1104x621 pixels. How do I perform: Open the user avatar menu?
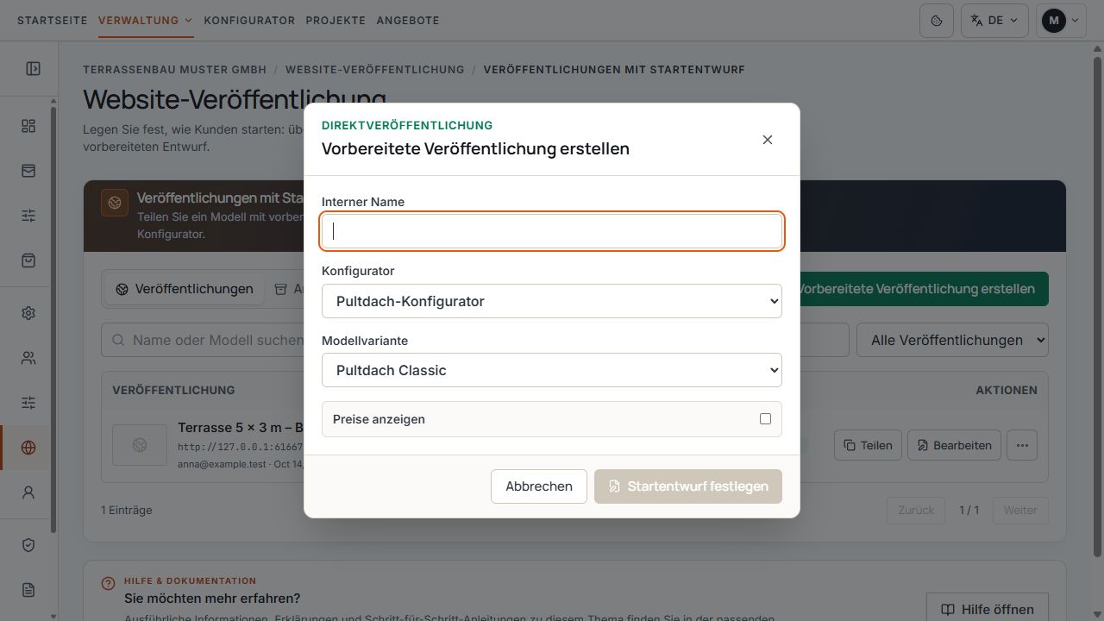(1061, 21)
